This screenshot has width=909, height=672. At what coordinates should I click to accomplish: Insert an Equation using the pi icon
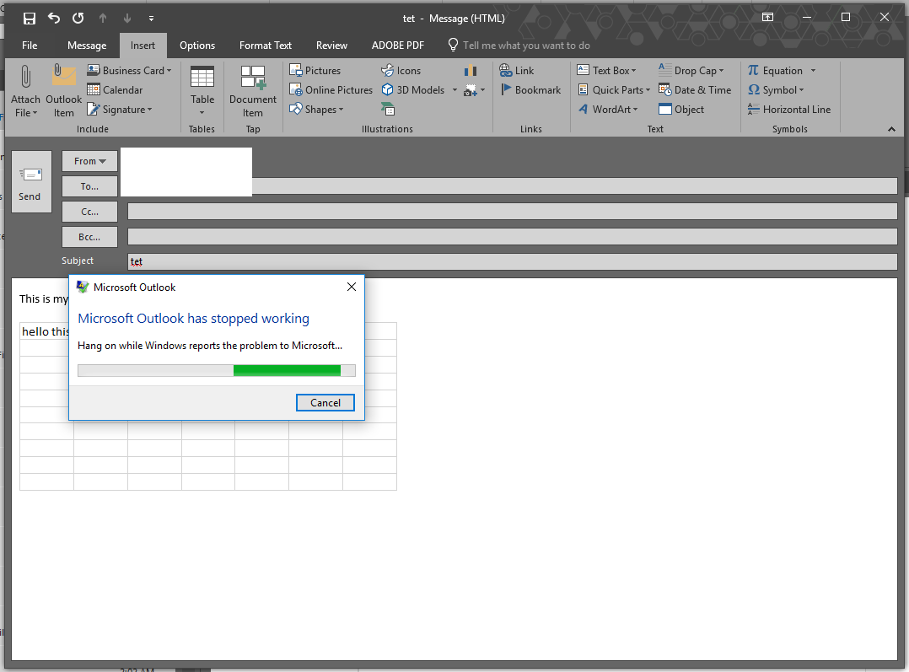(775, 71)
